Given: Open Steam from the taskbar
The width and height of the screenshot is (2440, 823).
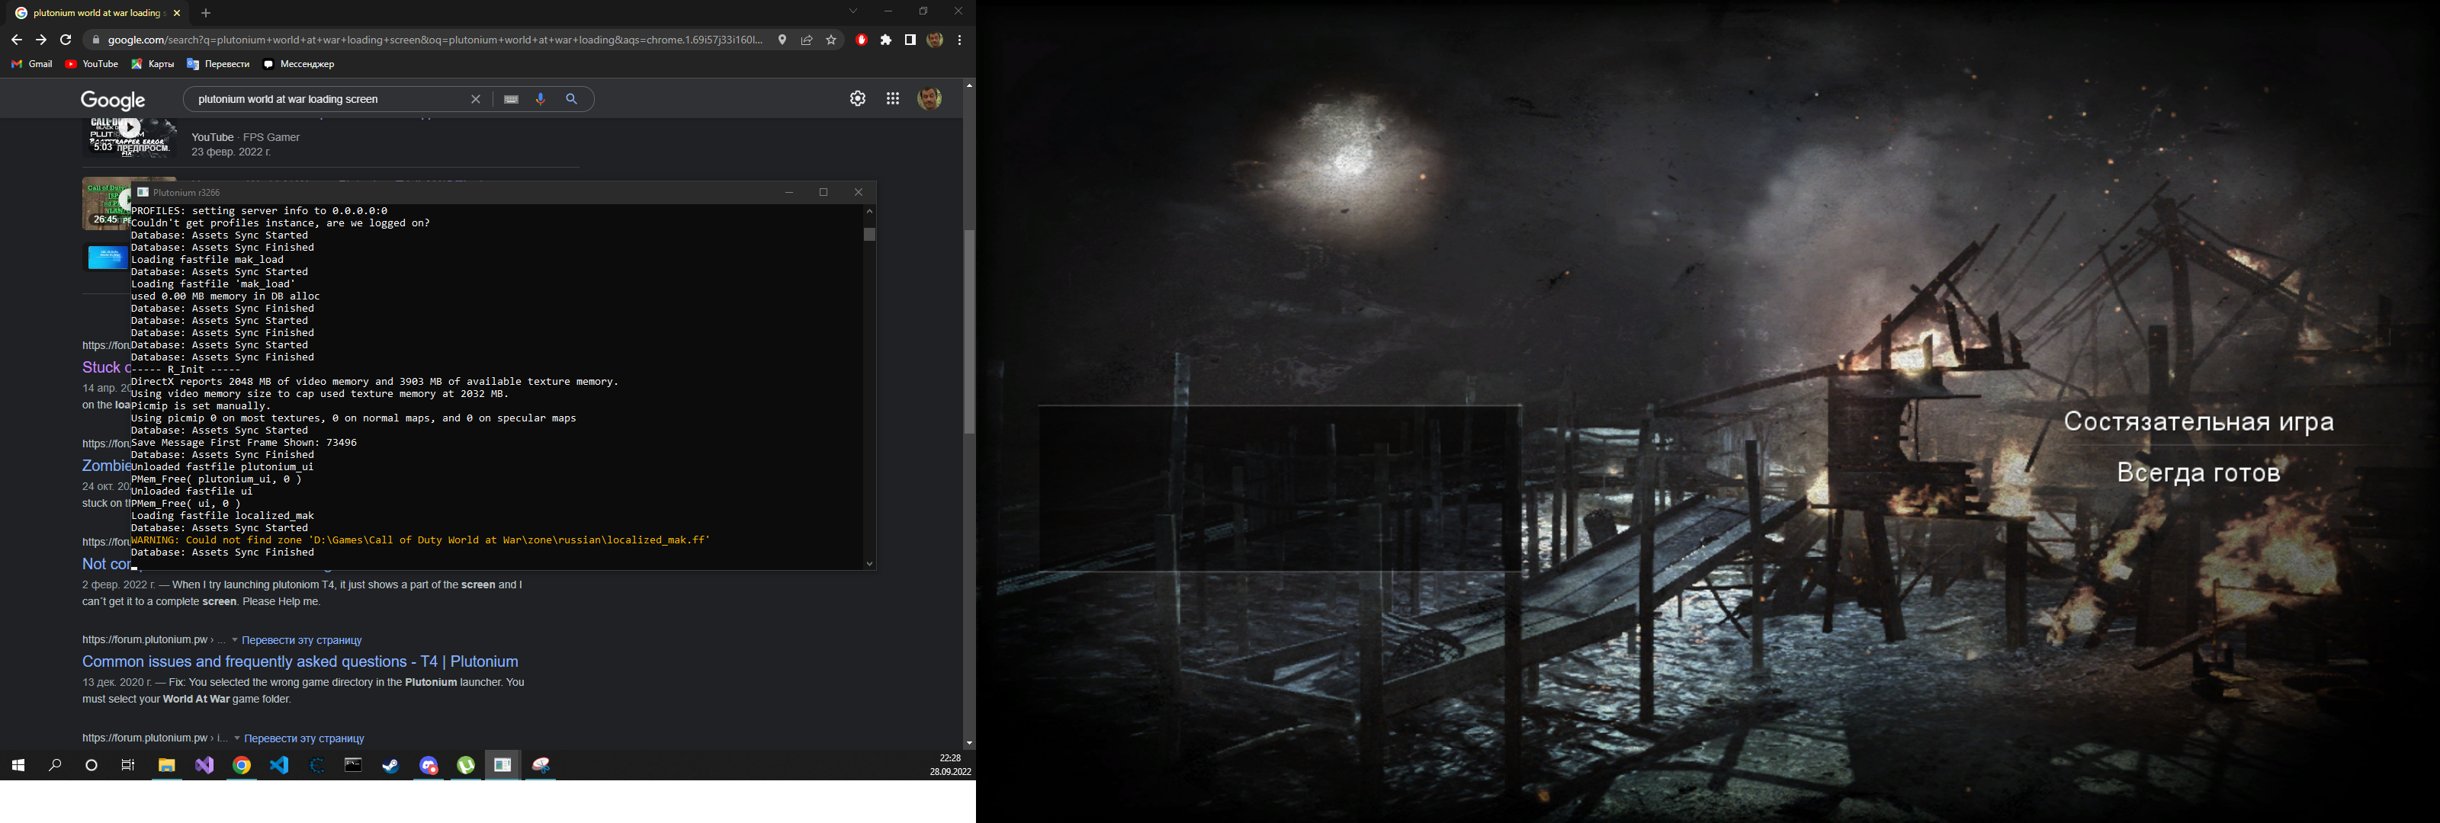Looking at the screenshot, I should 390,765.
